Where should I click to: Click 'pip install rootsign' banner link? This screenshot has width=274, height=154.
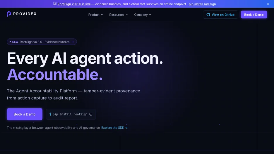(202, 4)
